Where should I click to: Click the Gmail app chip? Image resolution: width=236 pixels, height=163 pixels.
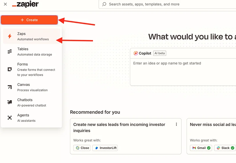coord(201,148)
